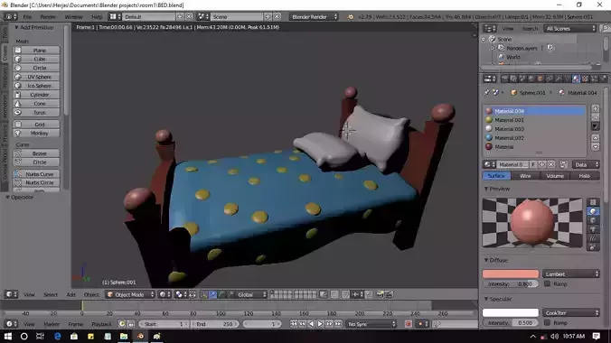Viewport: 611px width, 343px height.
Task: Switch material type to Volume
Action: coord(555,176)
